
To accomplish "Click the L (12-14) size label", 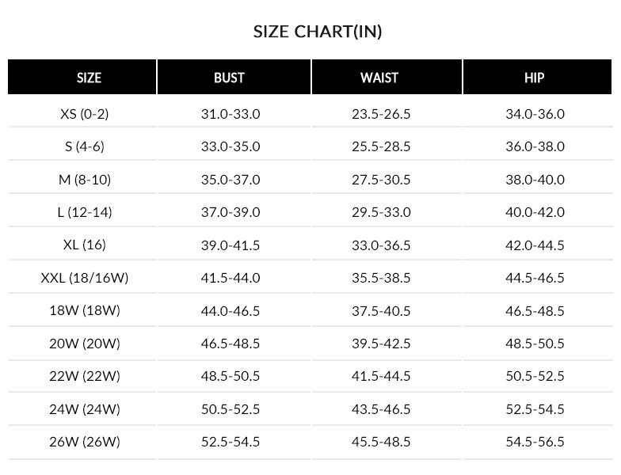I will click(84, 212).
